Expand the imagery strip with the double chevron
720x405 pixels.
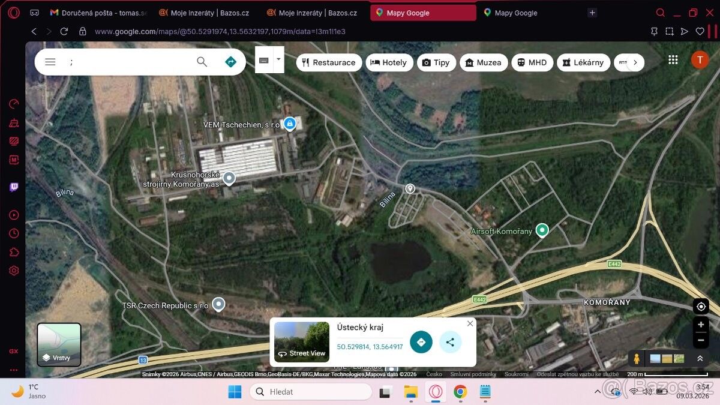point(700,359)
